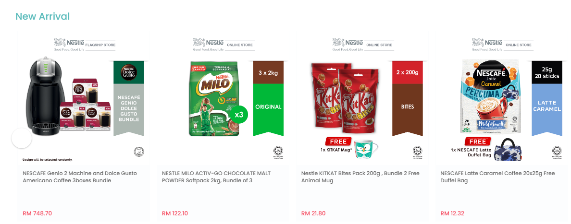571x224 pixels.
Task: Click the free NESCAFE duffel bag image
Action: point(508,149)
